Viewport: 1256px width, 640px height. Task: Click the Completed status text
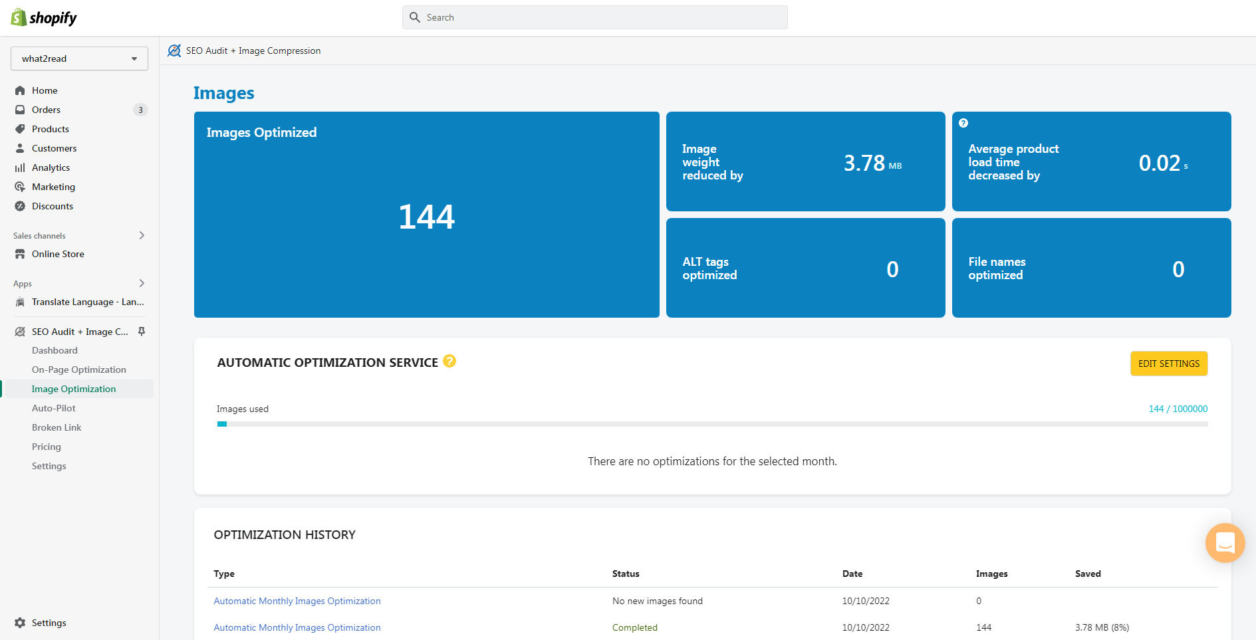pyautogui.click(x=635, y=627)
